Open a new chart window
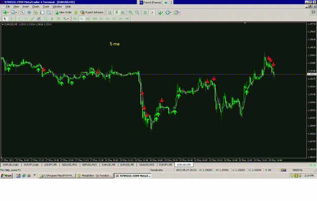Viewport: 317px width, 201px height. pos(5,12)
